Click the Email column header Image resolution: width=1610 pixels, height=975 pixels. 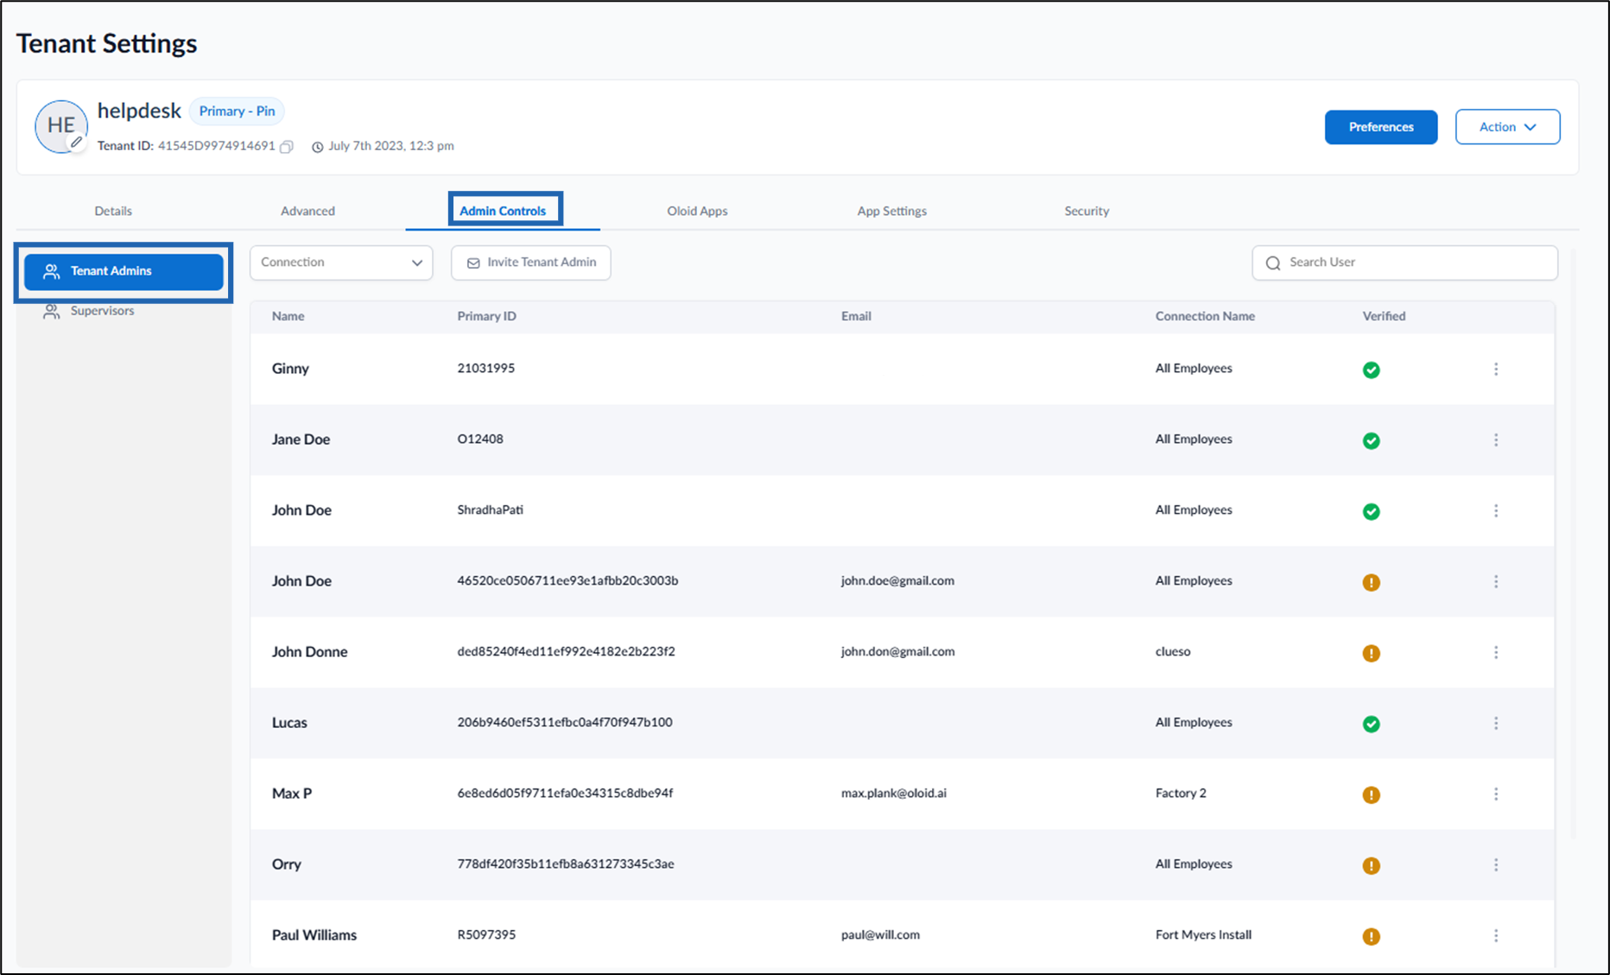click(x=856, y=316)
